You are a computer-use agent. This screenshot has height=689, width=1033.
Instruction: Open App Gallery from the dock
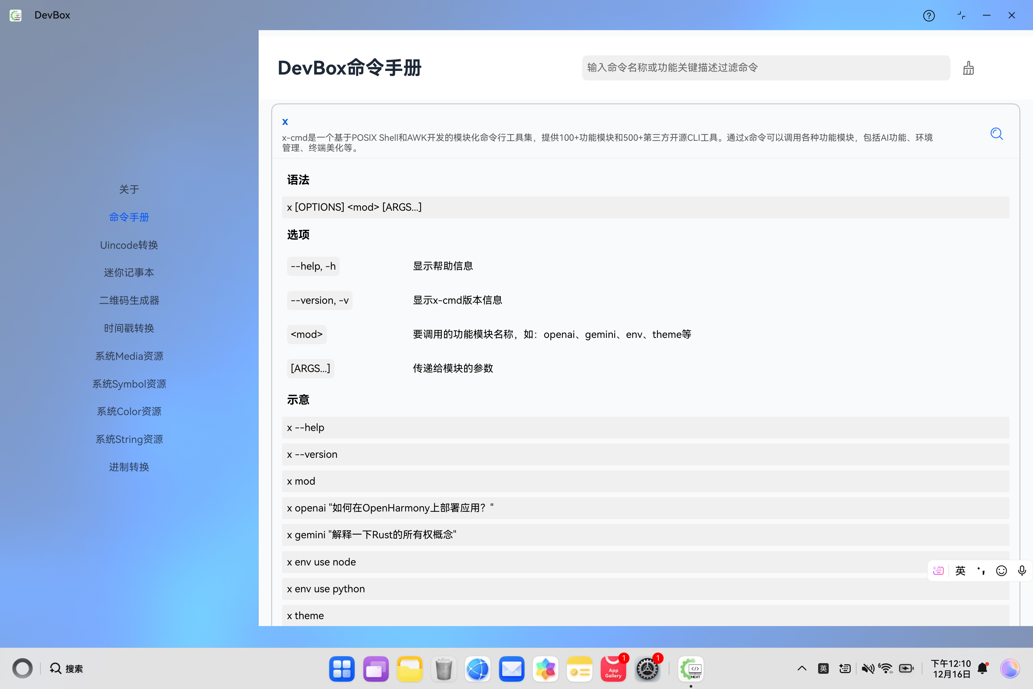click(x=613, y=669)
